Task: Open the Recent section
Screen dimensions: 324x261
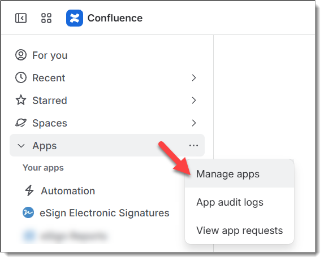Action: [x=107, y=78]
